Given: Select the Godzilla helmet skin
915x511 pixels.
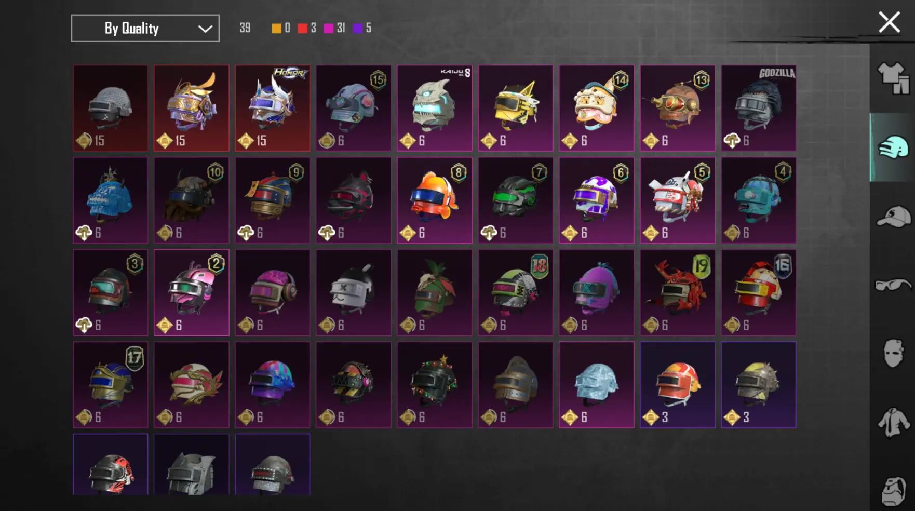Looking at the screenshot, I should 758,108.
